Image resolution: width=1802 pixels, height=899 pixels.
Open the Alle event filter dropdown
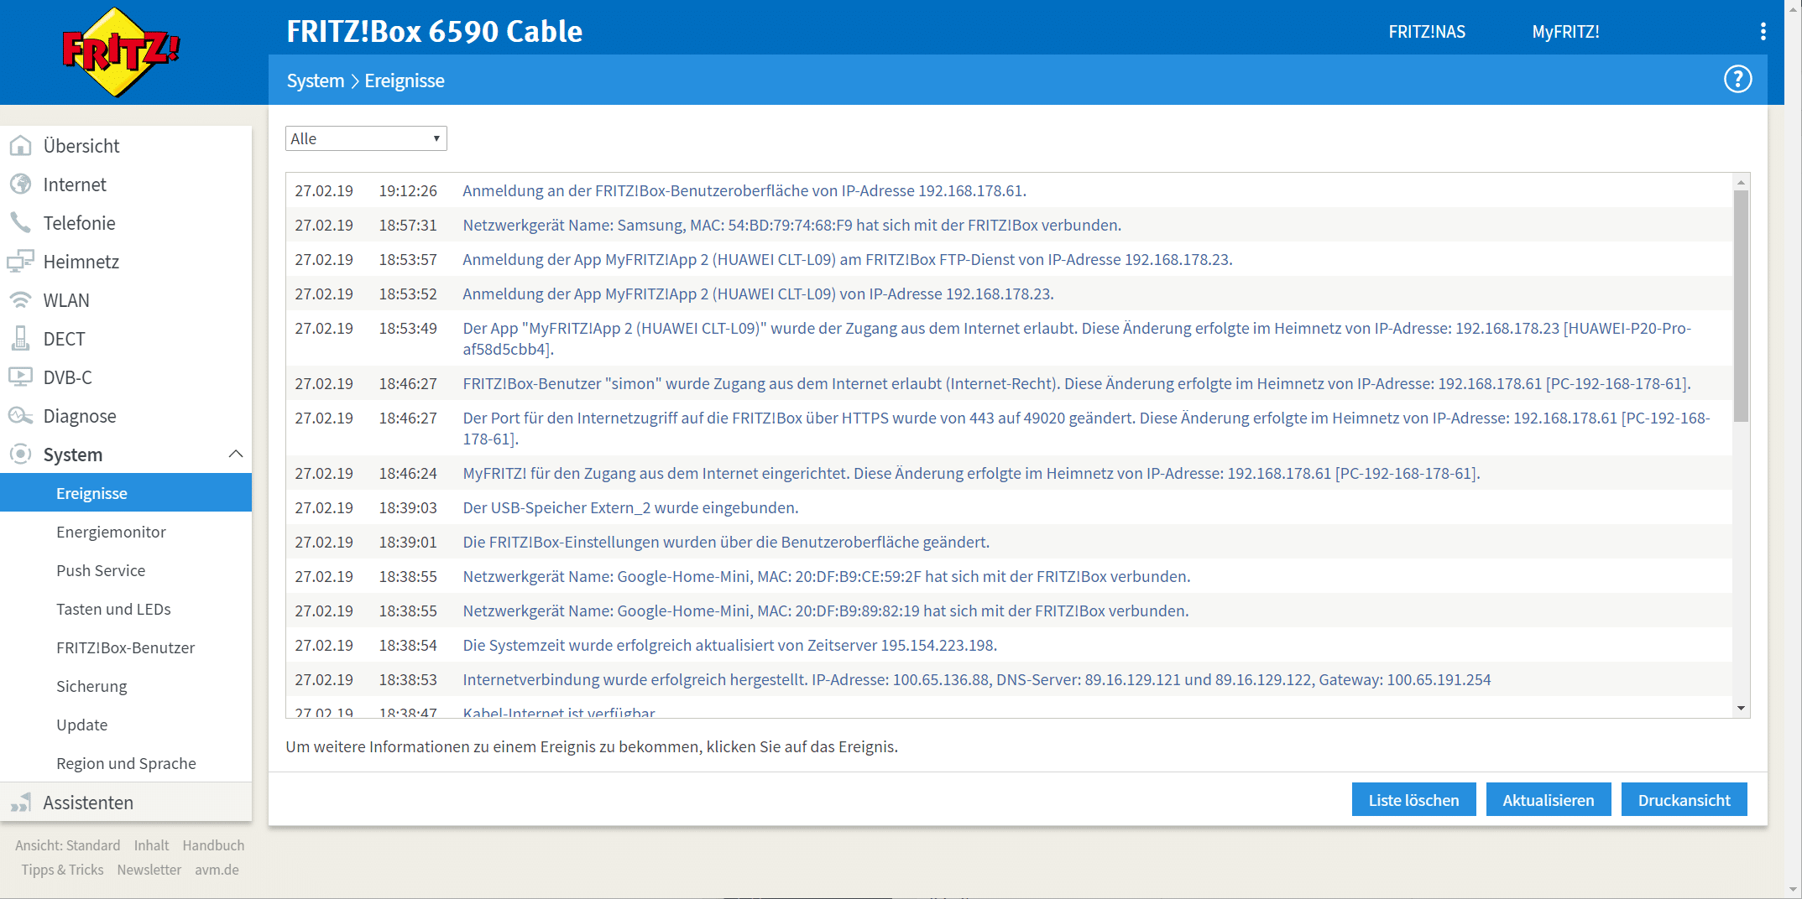tap(366, 138)
